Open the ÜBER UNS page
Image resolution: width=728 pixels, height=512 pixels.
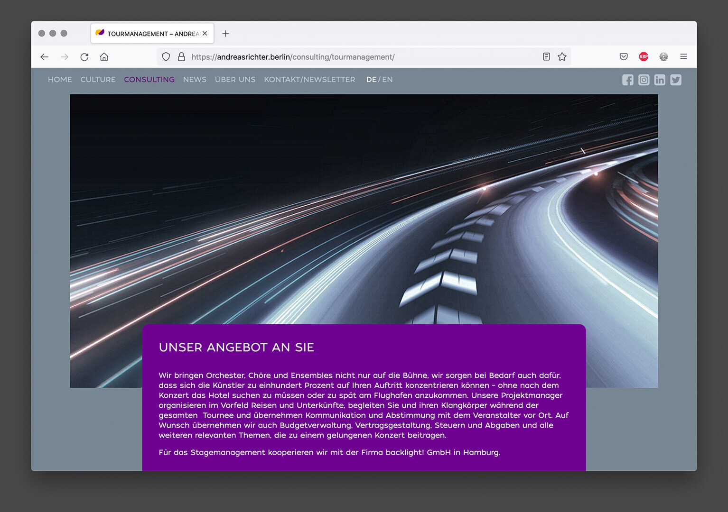click(x=235, y=80)
